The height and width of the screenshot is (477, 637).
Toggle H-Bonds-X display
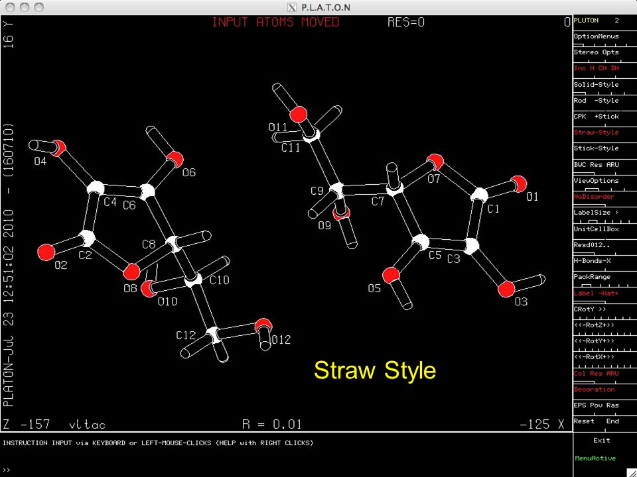(592, 261)
